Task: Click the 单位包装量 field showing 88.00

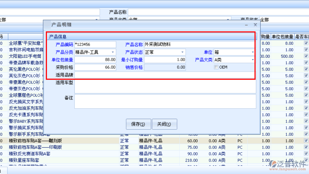Action: click(95, 60)
